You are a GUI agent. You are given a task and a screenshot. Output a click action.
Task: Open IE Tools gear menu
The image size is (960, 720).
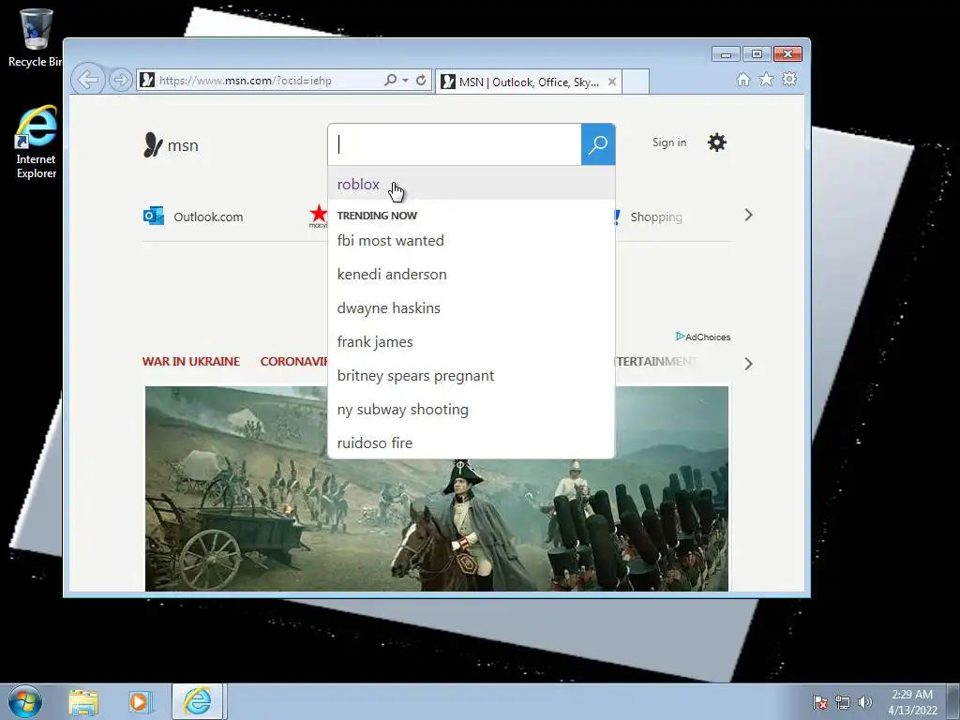pyautogui.click(x=789, y=79)
